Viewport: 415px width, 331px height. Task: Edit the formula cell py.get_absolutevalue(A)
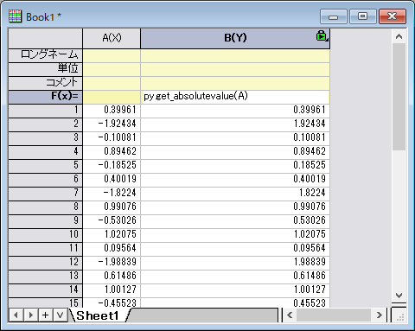(235, 97)
